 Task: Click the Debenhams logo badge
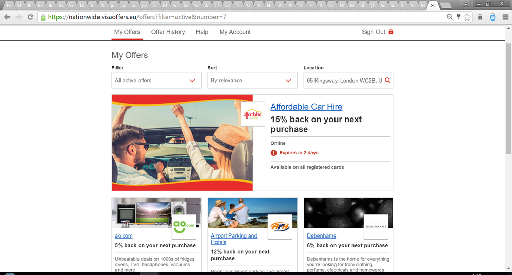[376, 227]
